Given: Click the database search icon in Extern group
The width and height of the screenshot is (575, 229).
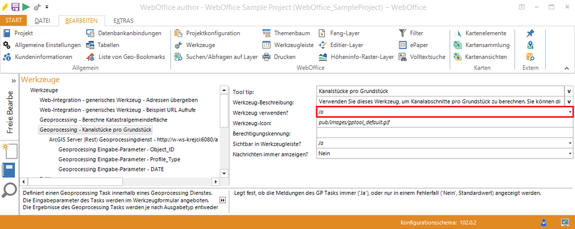Looking at the screenshot, I should click(x=530, y=57).
